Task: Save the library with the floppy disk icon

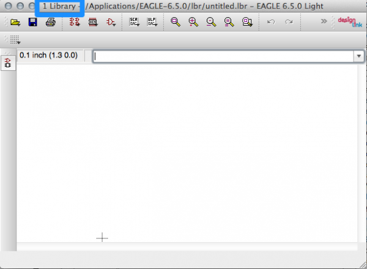Action: tap(33, 22)
